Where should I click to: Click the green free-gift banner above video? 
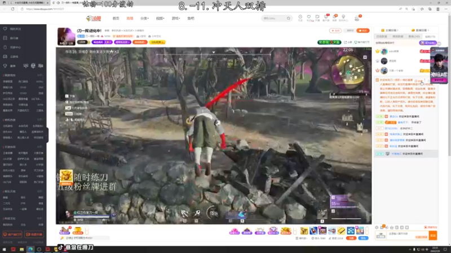pos(329,42)
